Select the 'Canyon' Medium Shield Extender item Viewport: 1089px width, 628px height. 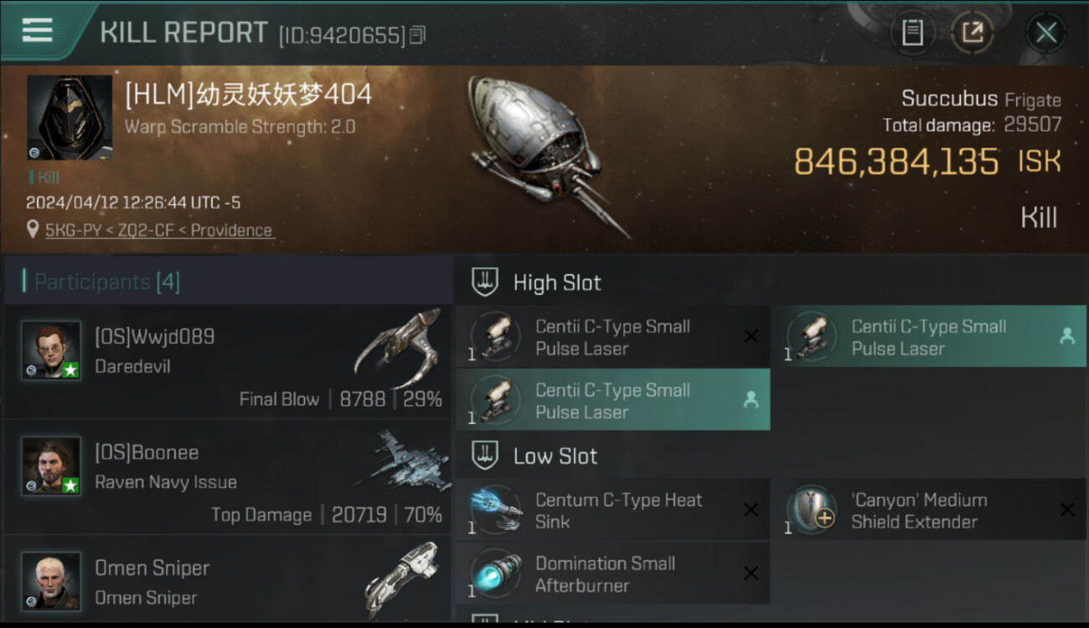click(x=929, y=510)
